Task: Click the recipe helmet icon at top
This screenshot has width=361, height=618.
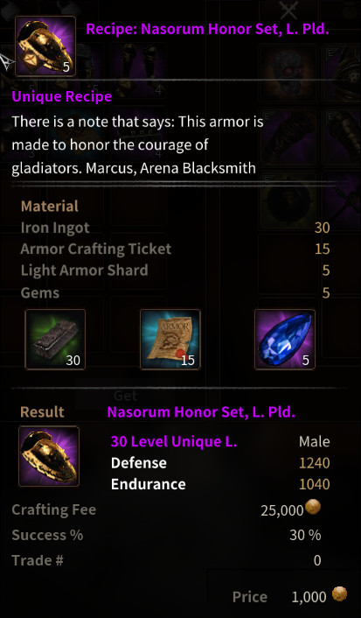Action: click(x=45, y=46)
